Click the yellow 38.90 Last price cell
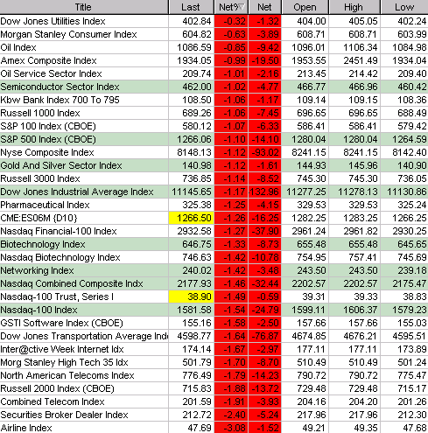This screenshot has height=433, width=428. (x=192, y=297)
